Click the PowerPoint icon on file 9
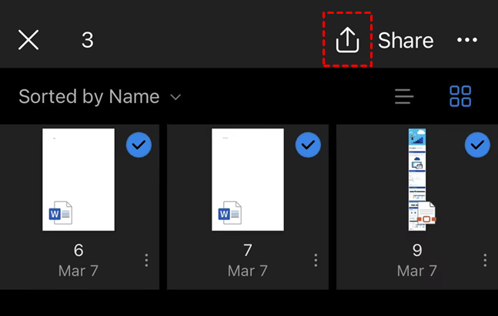The width and height of the screenshot is (498, 316). coord(425,216)
